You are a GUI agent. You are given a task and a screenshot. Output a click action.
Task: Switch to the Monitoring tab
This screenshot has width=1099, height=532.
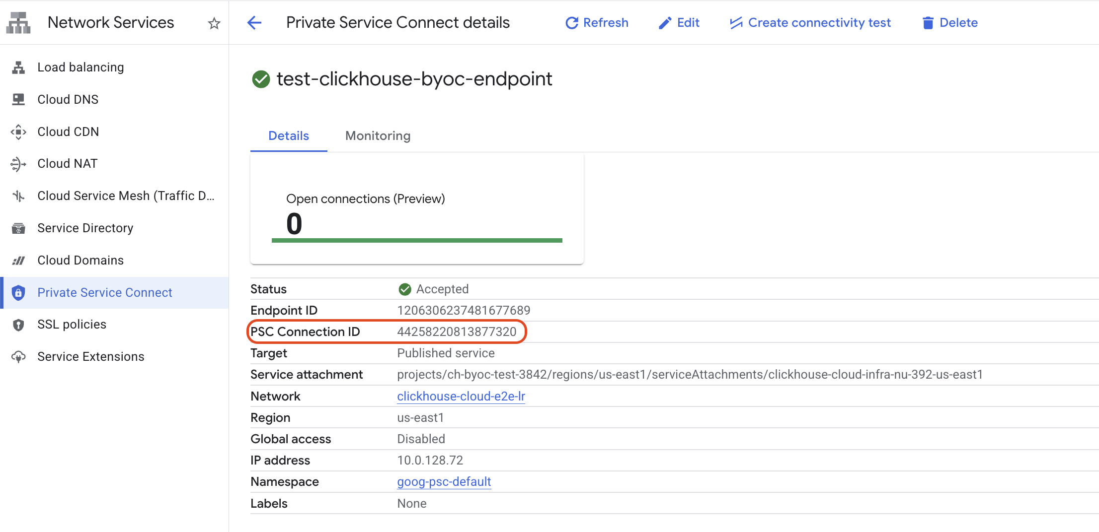tap(378, 135)
